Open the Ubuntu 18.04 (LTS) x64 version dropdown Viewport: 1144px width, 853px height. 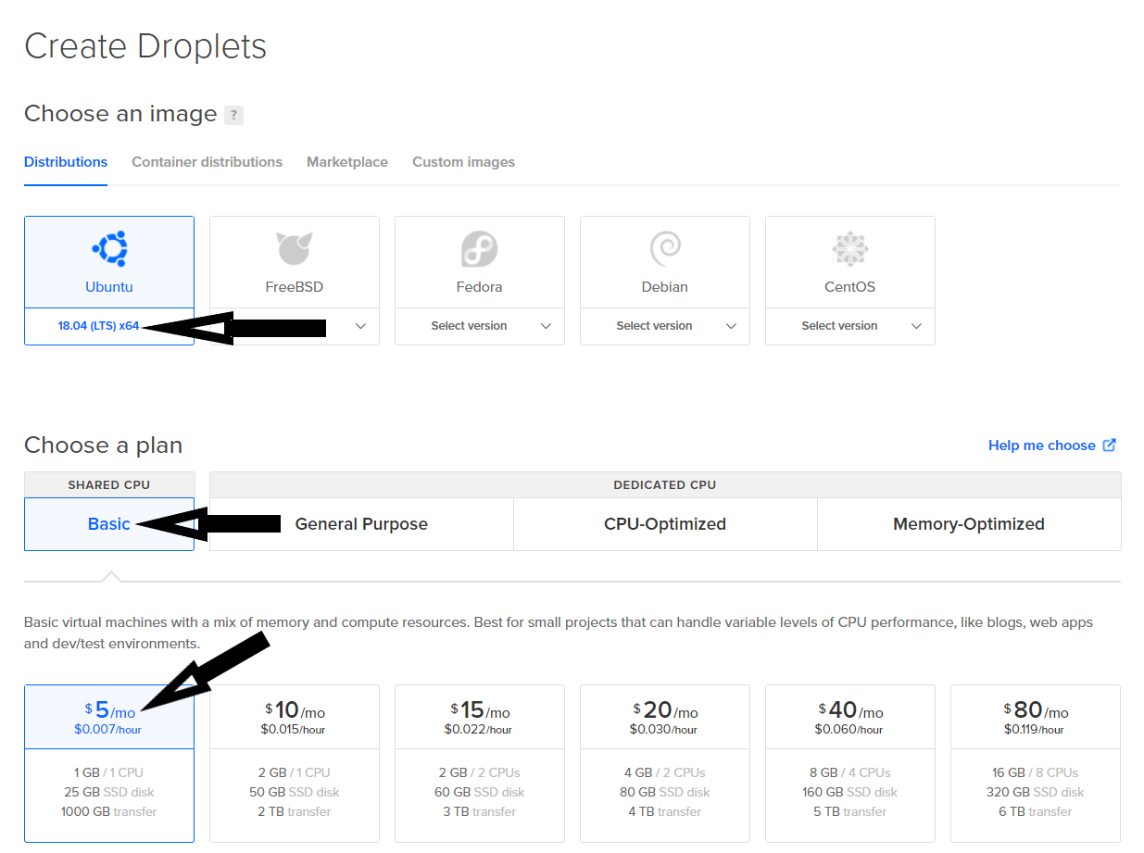(x=109, y=326)
